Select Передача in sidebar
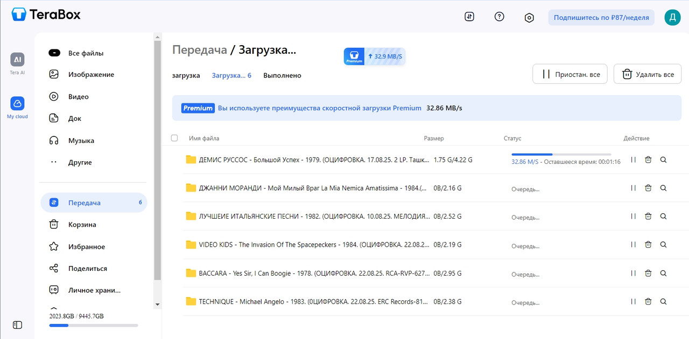The image size is (689, 339). [x=94, y=203]
